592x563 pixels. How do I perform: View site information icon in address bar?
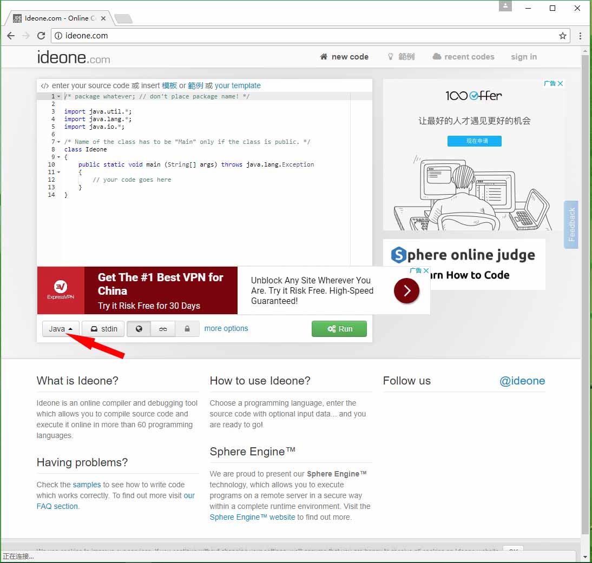coord(58,36)
